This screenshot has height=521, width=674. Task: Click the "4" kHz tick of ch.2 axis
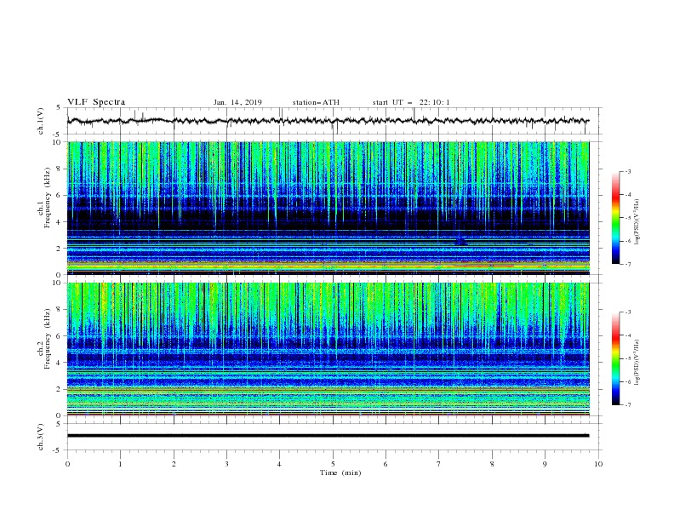click(x=60, y=363)
